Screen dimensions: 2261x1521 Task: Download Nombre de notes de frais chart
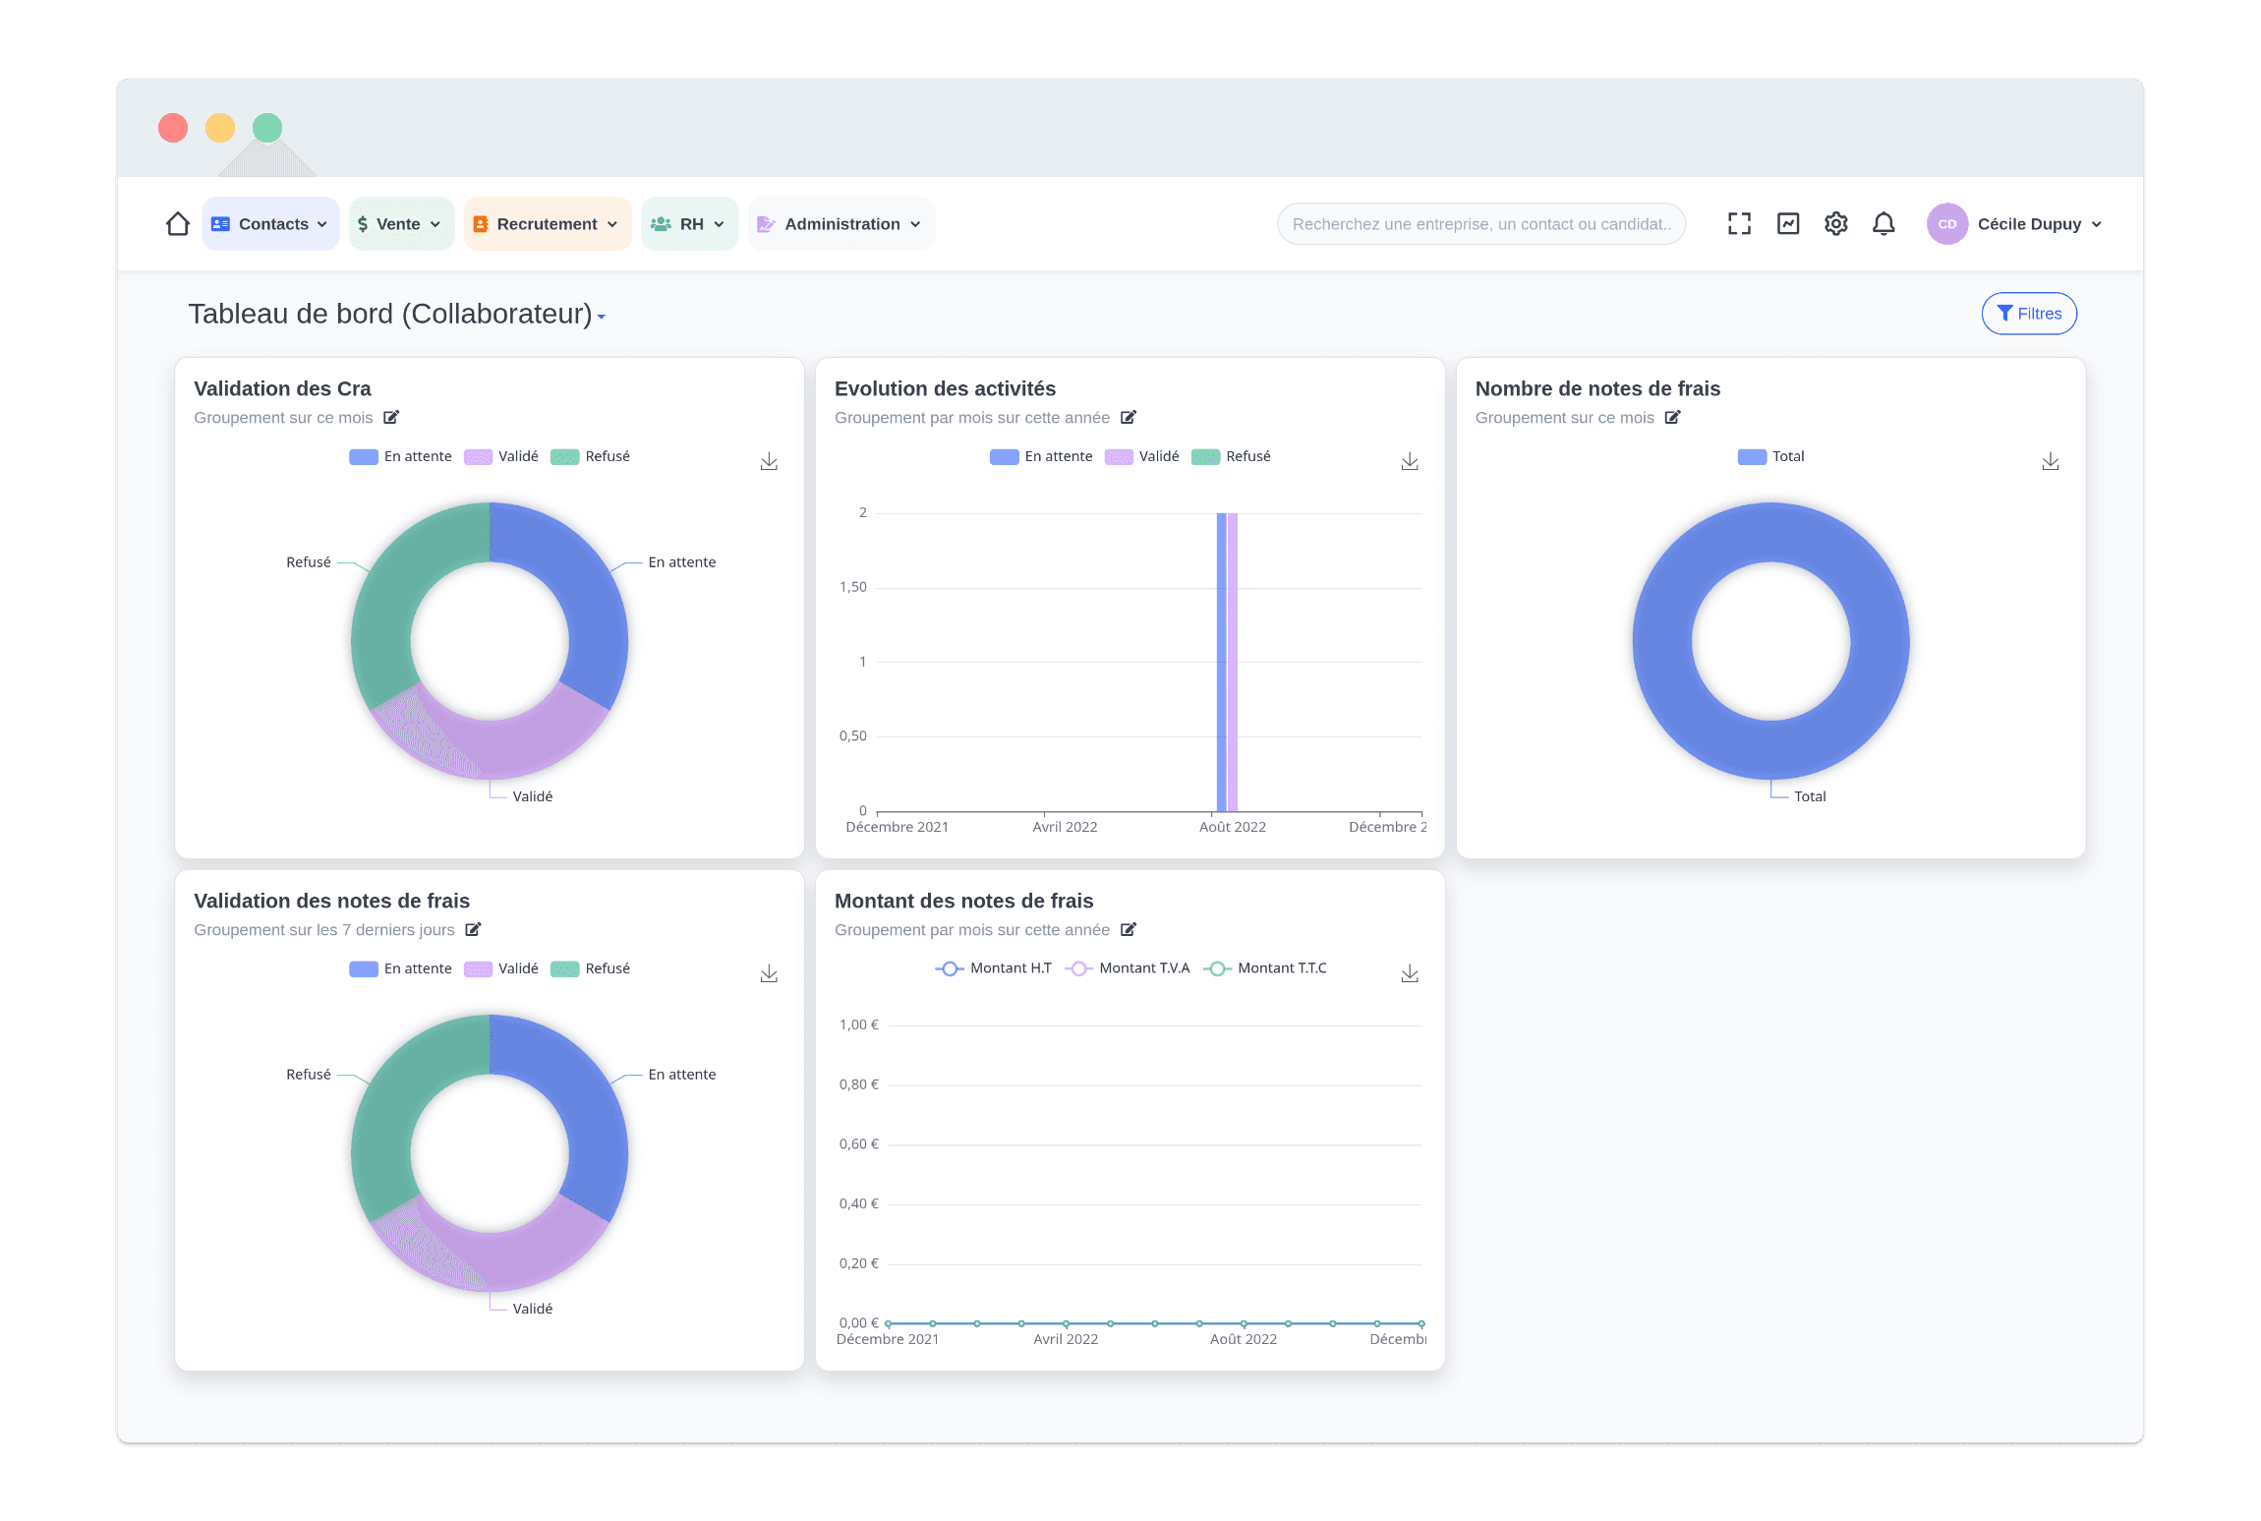point(2050,461)
